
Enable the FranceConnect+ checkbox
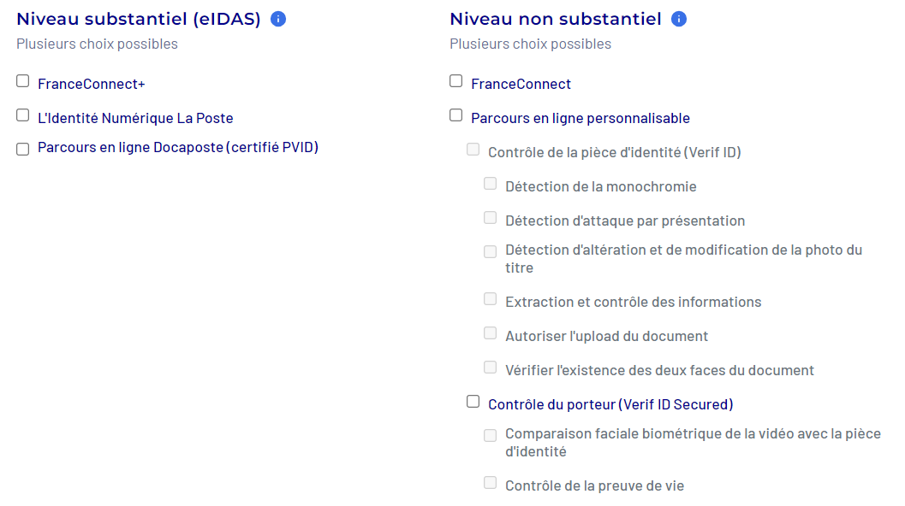click(x=23, y=81)
